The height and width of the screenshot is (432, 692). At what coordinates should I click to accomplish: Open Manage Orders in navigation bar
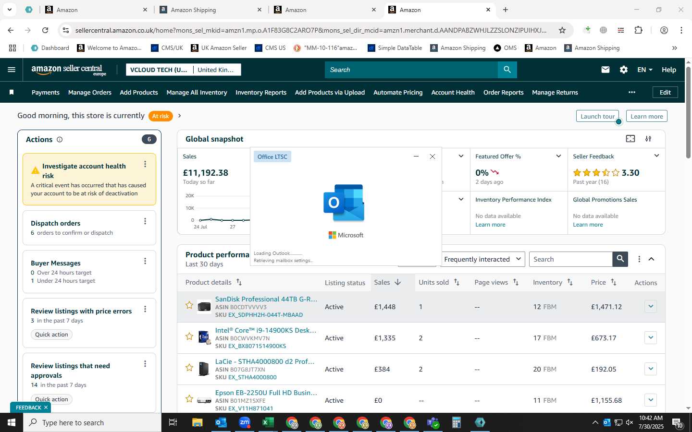pos(90,92)
